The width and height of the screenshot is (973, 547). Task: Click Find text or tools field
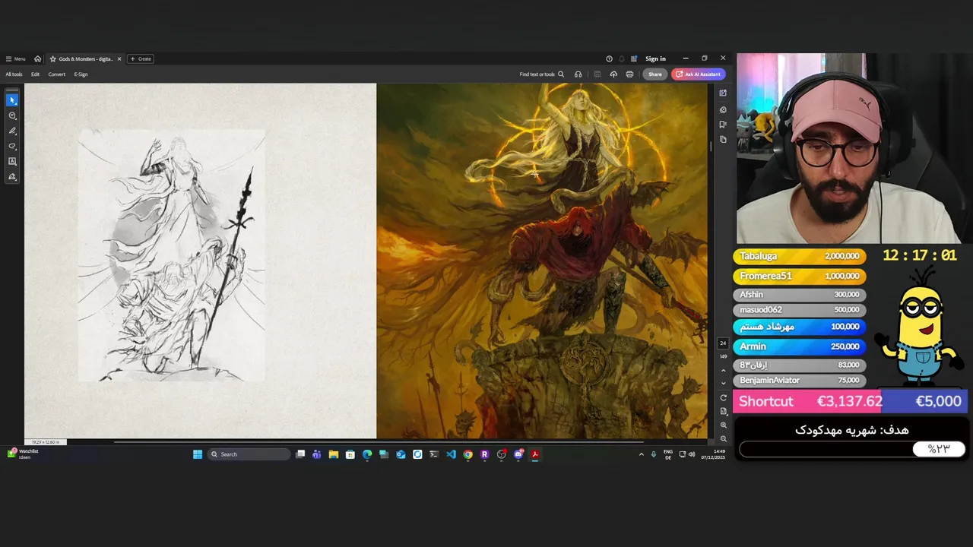(542, 74)
